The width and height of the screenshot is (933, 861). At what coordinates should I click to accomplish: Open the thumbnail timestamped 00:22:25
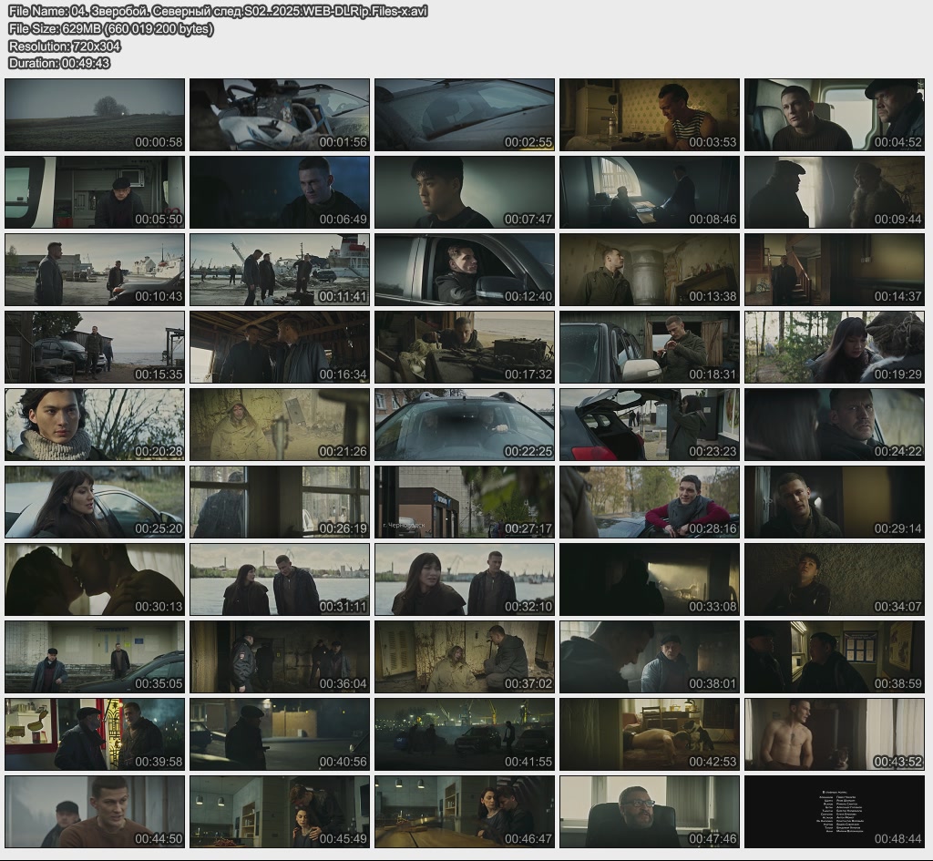point(465,425)
